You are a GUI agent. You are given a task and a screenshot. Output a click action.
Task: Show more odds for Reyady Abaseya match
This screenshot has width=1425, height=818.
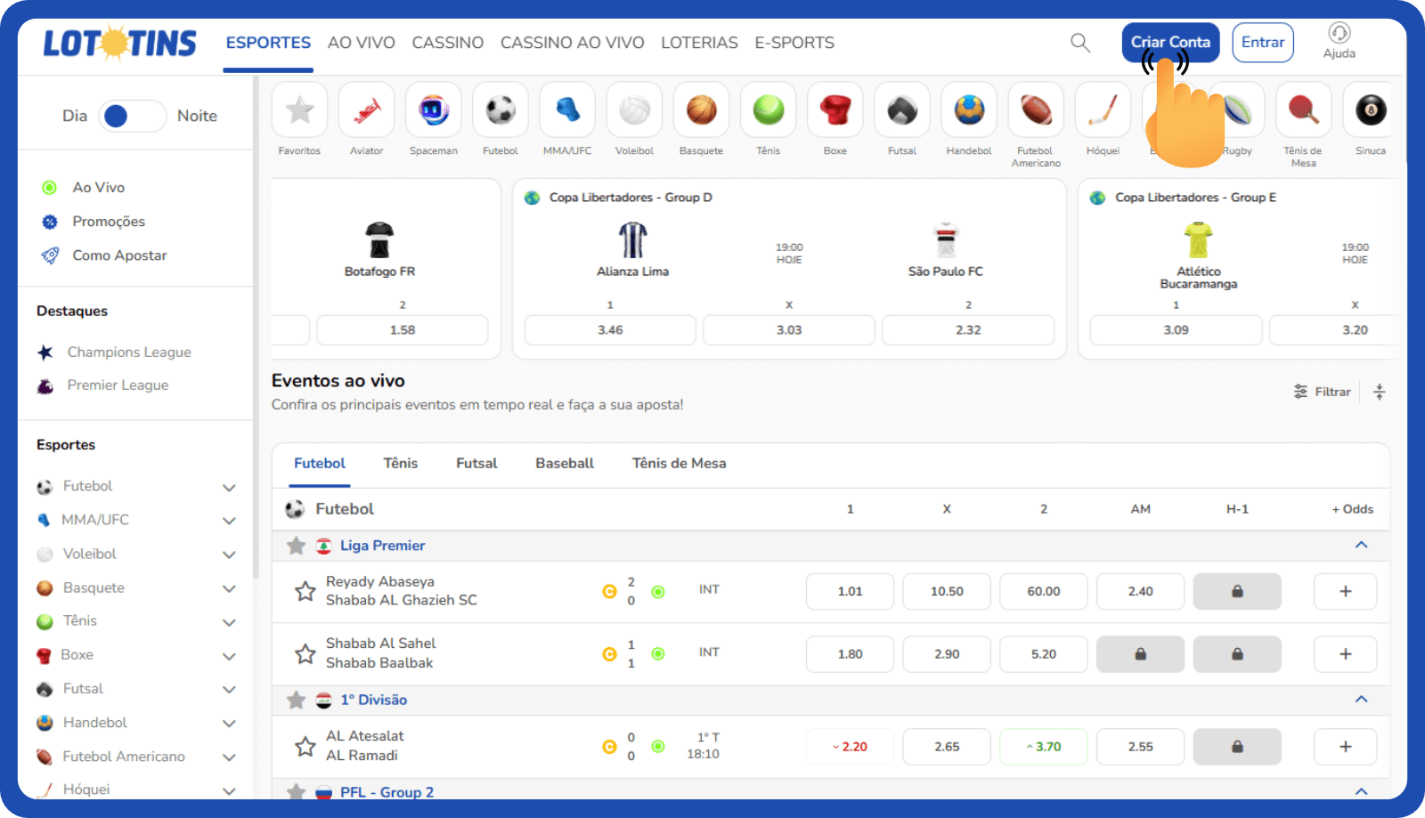(x=1345, y=591)
